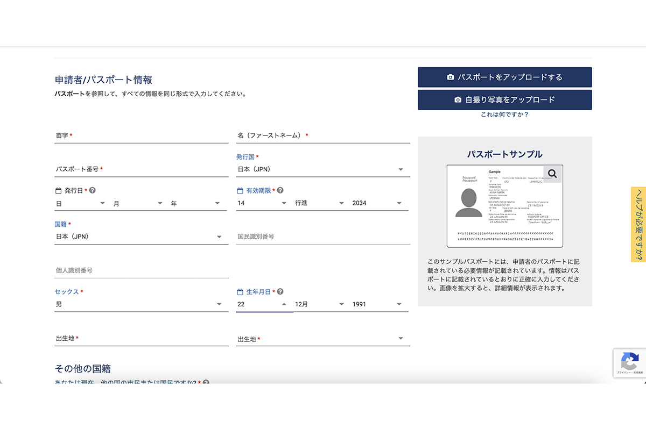Open the 出生地 country dropdown
This screenshot has width=646, height=430.
click(x=323, y=339)
